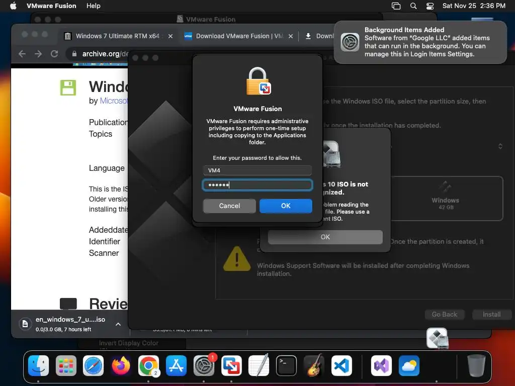The width and height of the screenshot is (515, 386).
Task: Cancel the VMware Fusion password prompt
Action: coord(229,206)
